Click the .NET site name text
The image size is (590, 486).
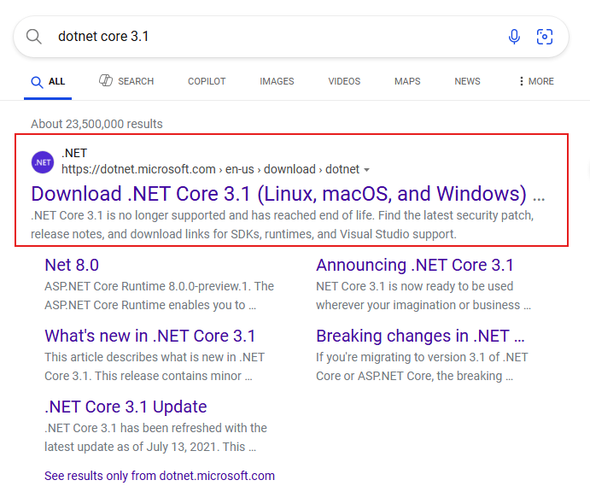[74, 153]
